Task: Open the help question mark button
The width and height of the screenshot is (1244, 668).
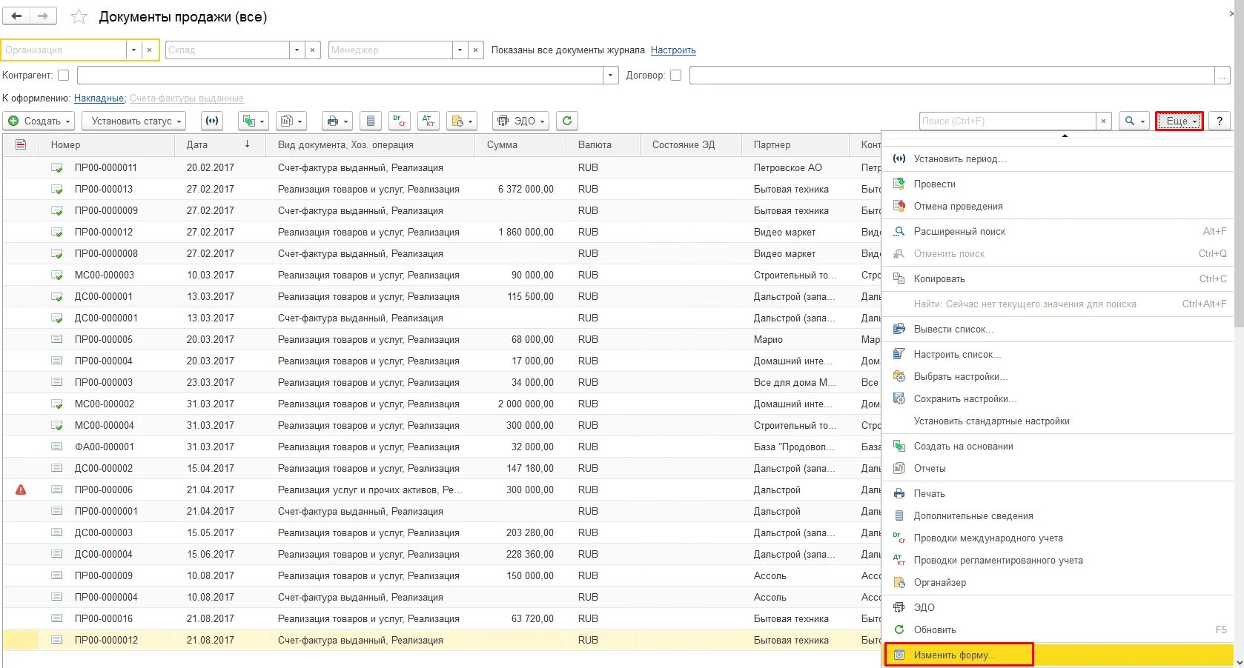Action: coord(1219,121)
